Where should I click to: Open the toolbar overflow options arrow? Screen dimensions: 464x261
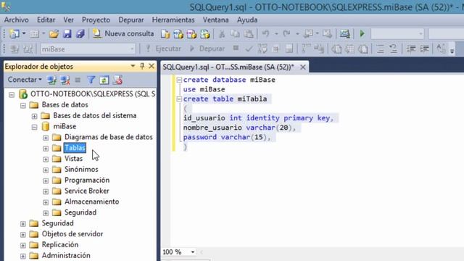[452, 50]
